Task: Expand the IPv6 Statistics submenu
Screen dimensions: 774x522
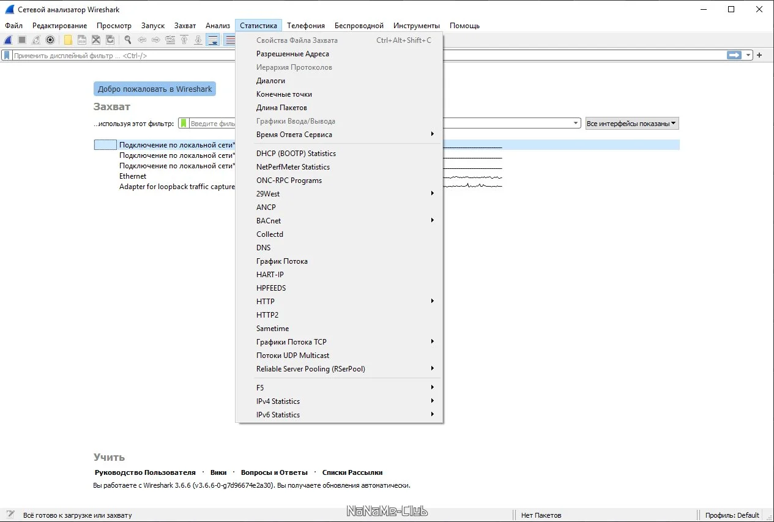Action: [x=339, y=414]
